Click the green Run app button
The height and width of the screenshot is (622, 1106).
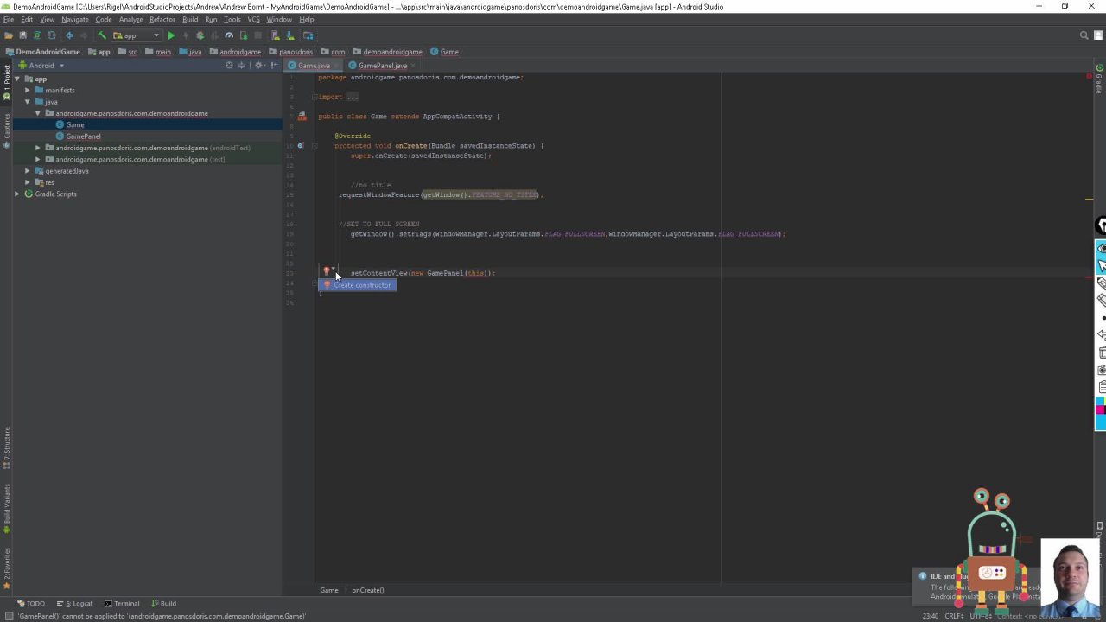pyautogui.click(x=171, y=35)
